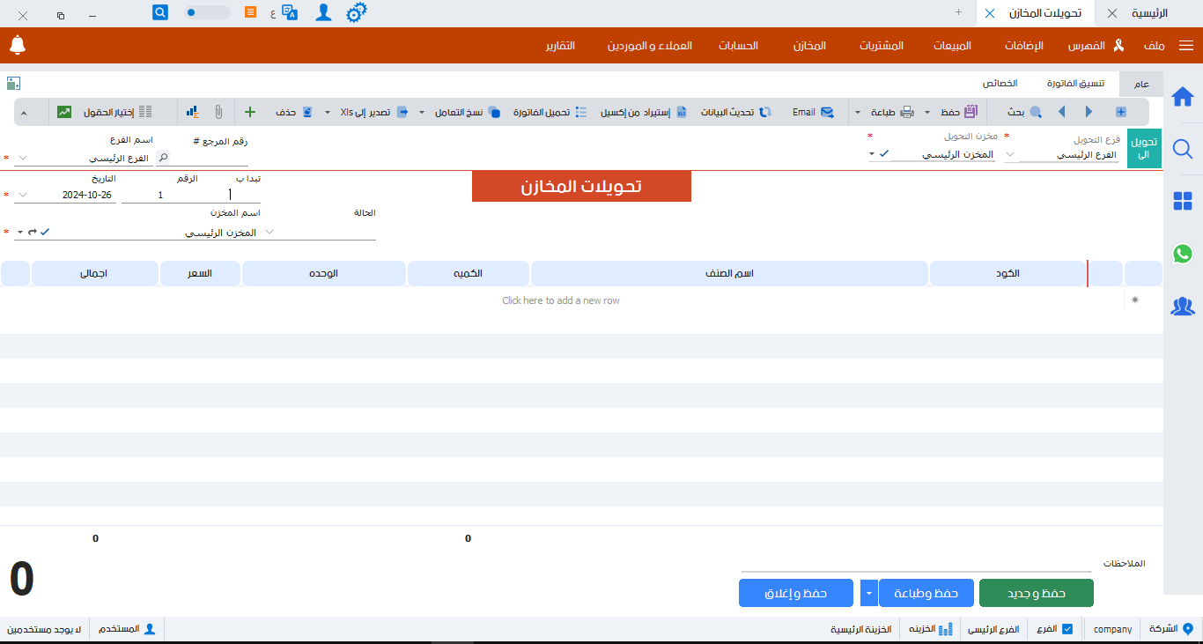Click the refresh data (تحديث البيانات) icon
The width and height of the screenshot is (1203, 644).
click(x=765, y=112)
